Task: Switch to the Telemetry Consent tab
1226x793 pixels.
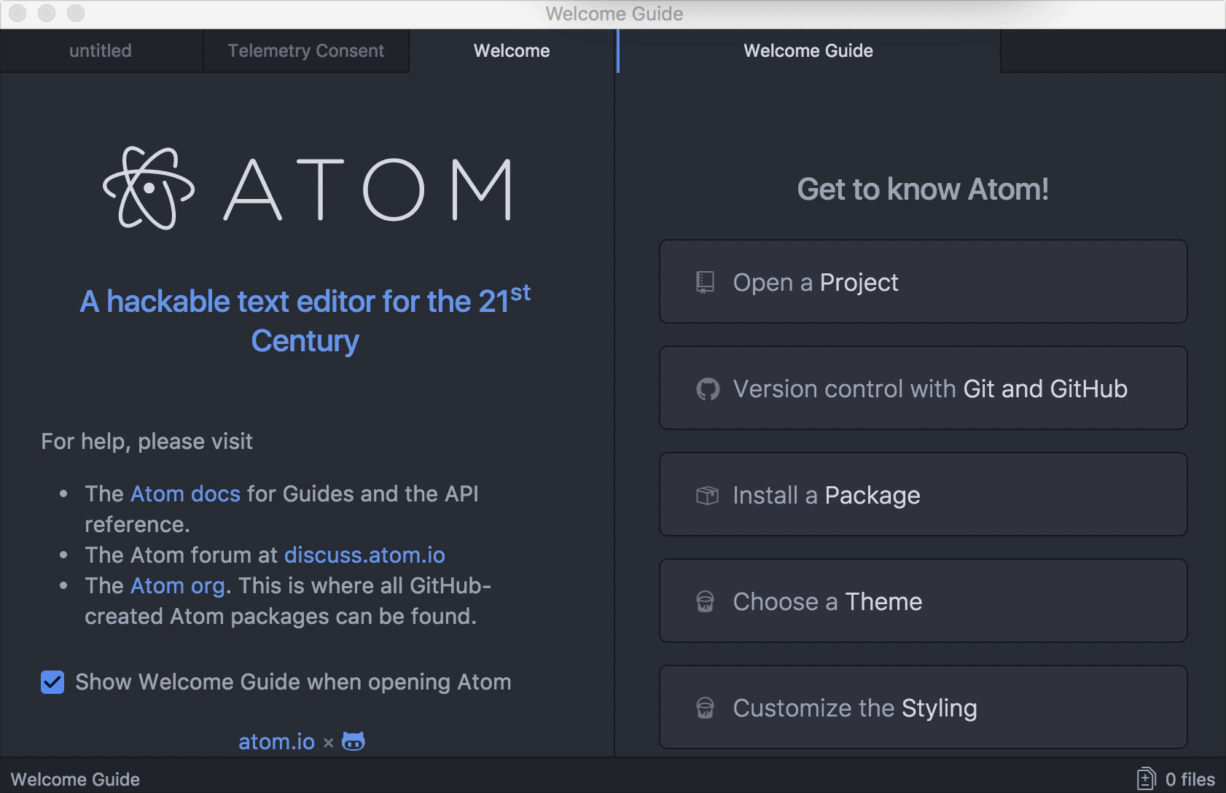Action: coord(306,51)
